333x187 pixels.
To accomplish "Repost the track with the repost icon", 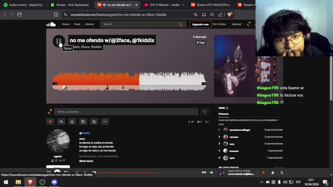I will point(61,122).
